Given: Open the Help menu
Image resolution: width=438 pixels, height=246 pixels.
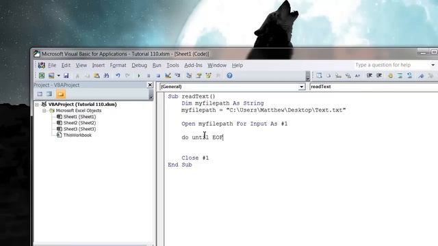Looking at the screenshot, I should [237, 66].
